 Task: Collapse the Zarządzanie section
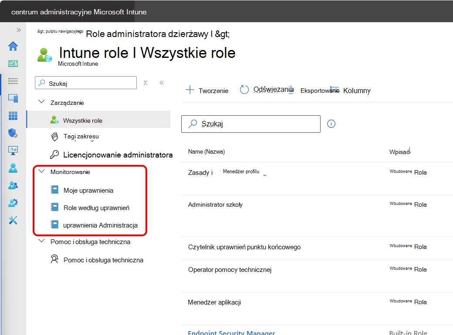42,102
